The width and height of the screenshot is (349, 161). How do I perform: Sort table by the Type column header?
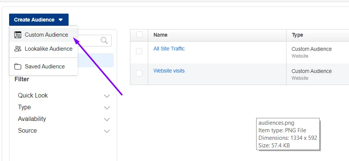297,35
